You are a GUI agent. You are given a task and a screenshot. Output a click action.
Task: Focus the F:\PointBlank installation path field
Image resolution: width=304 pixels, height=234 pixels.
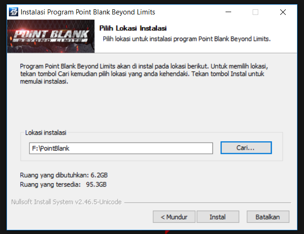121,148
